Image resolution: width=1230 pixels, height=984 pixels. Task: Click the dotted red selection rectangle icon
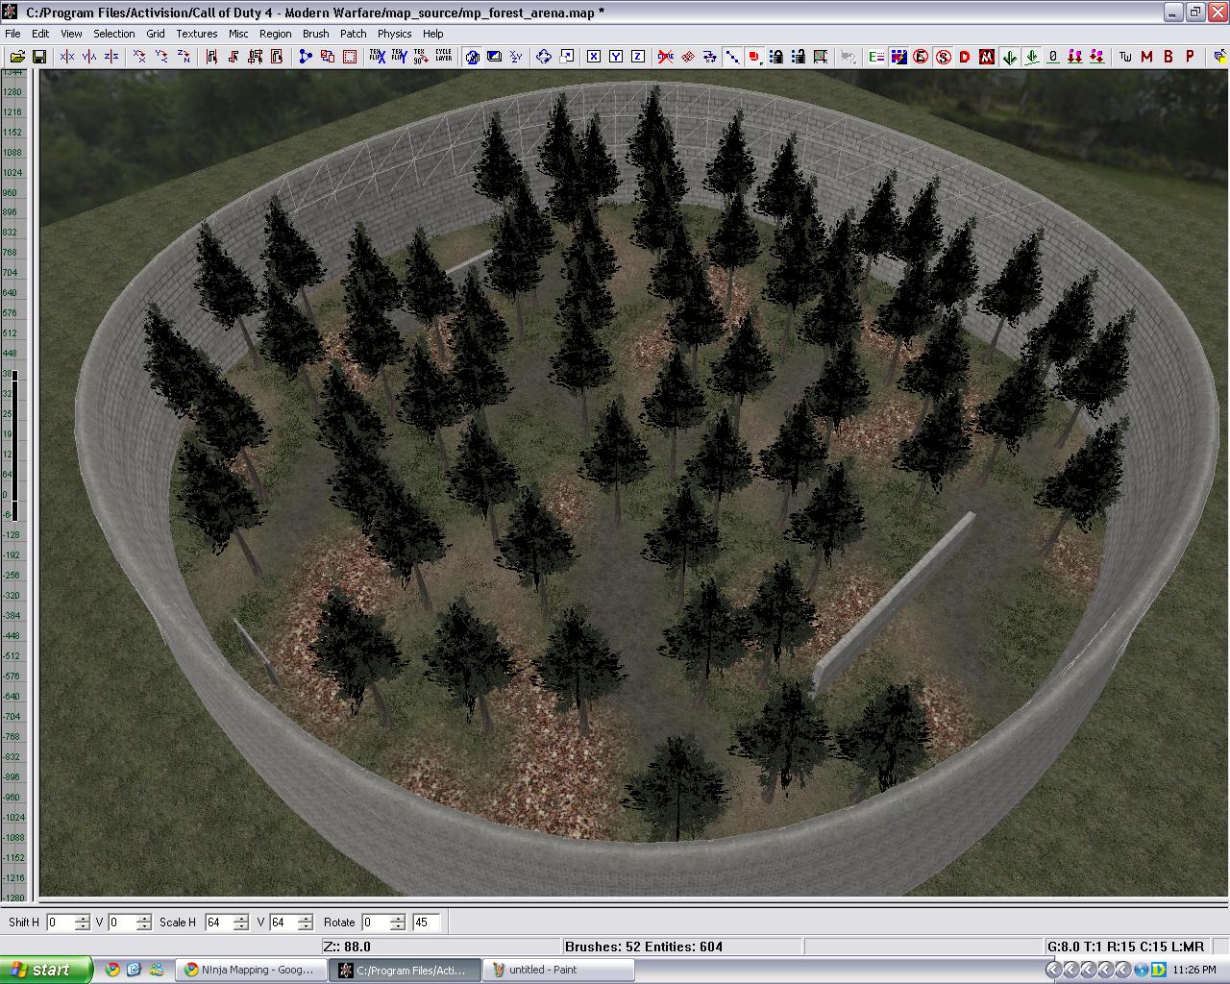(x=350, y=57)
